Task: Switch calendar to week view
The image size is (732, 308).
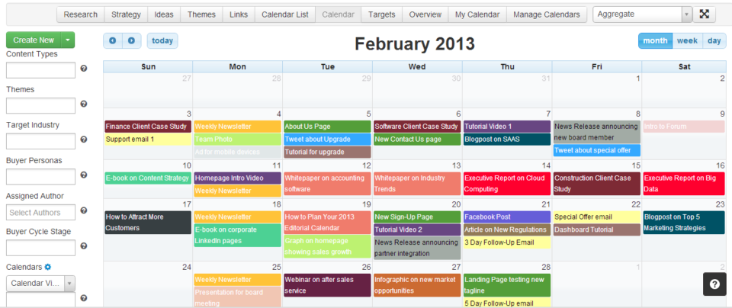Action: click(687, 41)
